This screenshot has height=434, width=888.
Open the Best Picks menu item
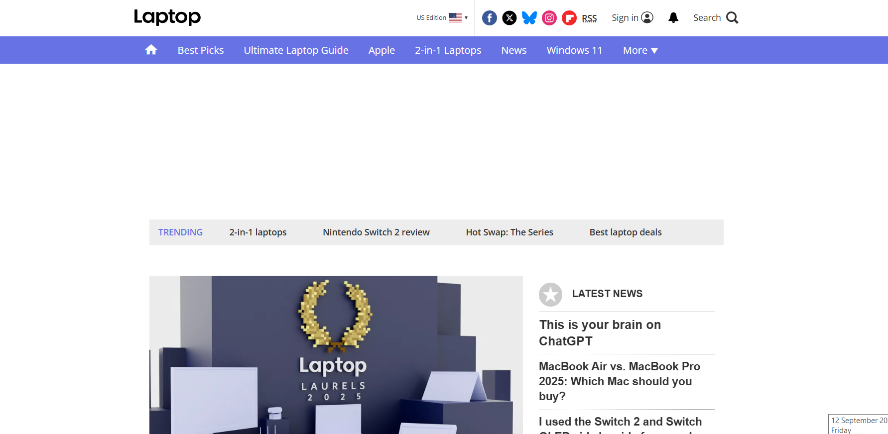click(201, 50)
